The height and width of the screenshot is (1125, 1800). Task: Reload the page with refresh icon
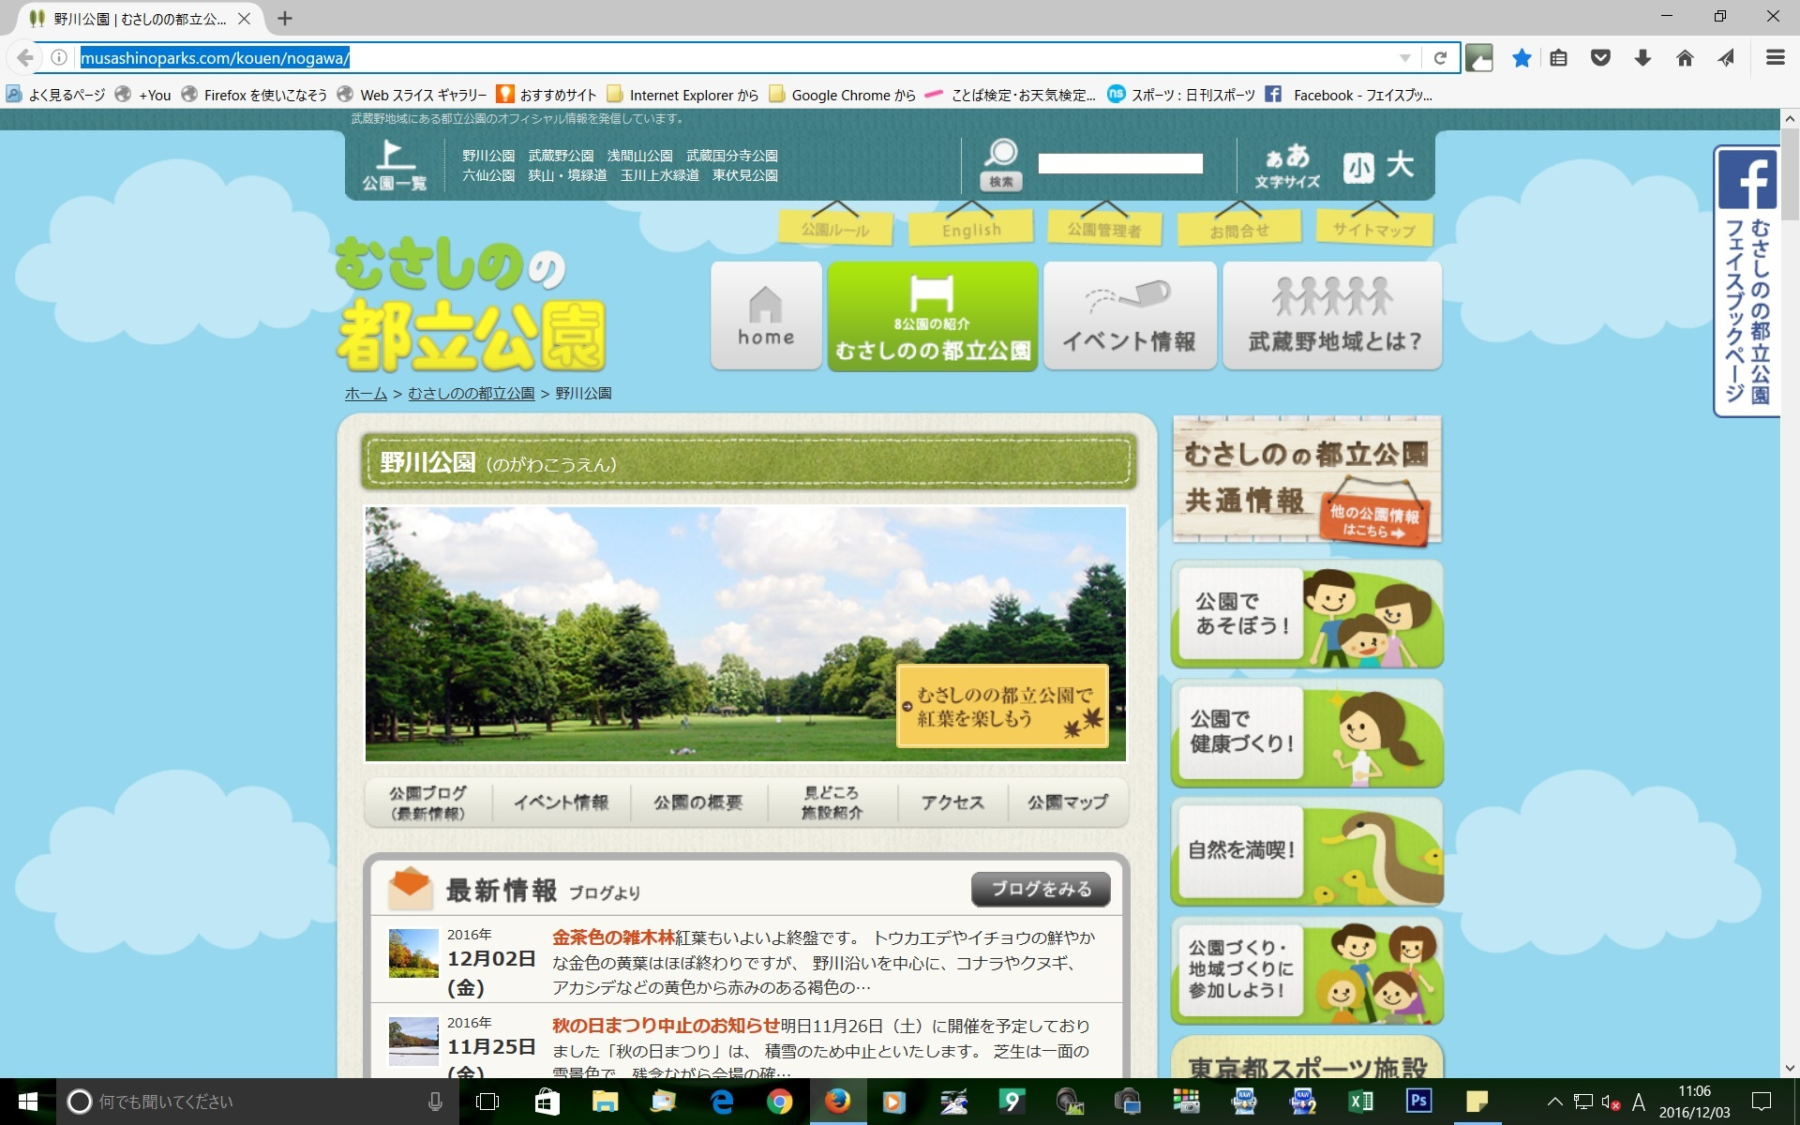pyautogui.click(x=1440, y=58)
